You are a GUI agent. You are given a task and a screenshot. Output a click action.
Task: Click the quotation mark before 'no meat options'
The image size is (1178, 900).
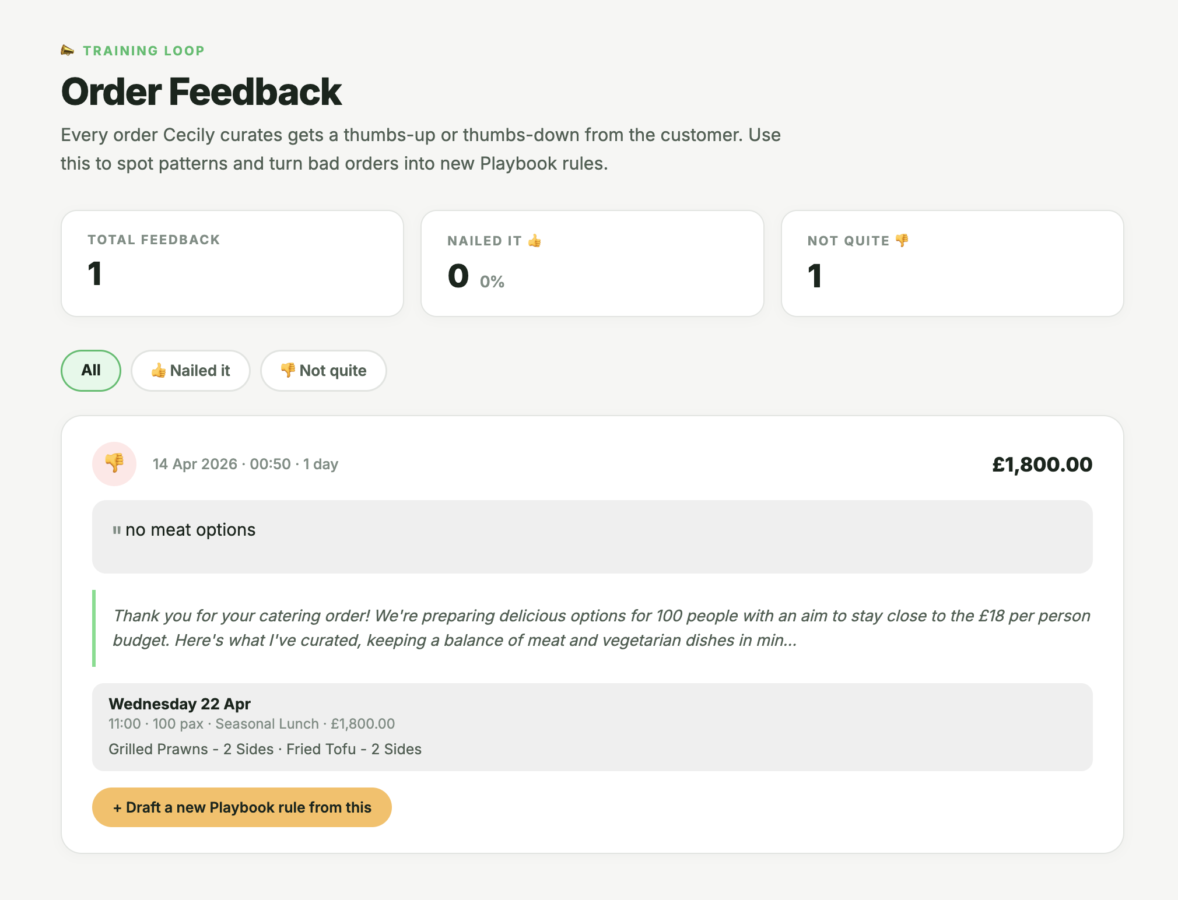(x=116, y=529)
